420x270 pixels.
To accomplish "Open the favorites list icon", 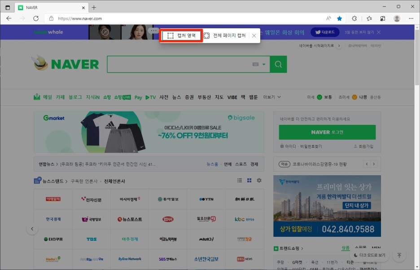I will [x=369, y=18].
